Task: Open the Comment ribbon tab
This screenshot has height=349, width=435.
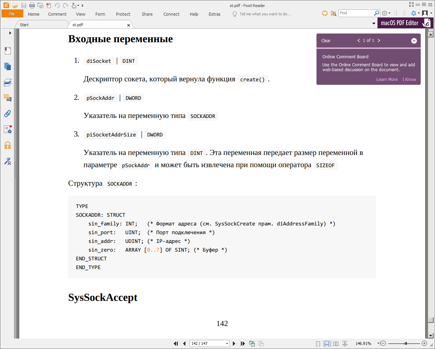Action: [57, 14]
